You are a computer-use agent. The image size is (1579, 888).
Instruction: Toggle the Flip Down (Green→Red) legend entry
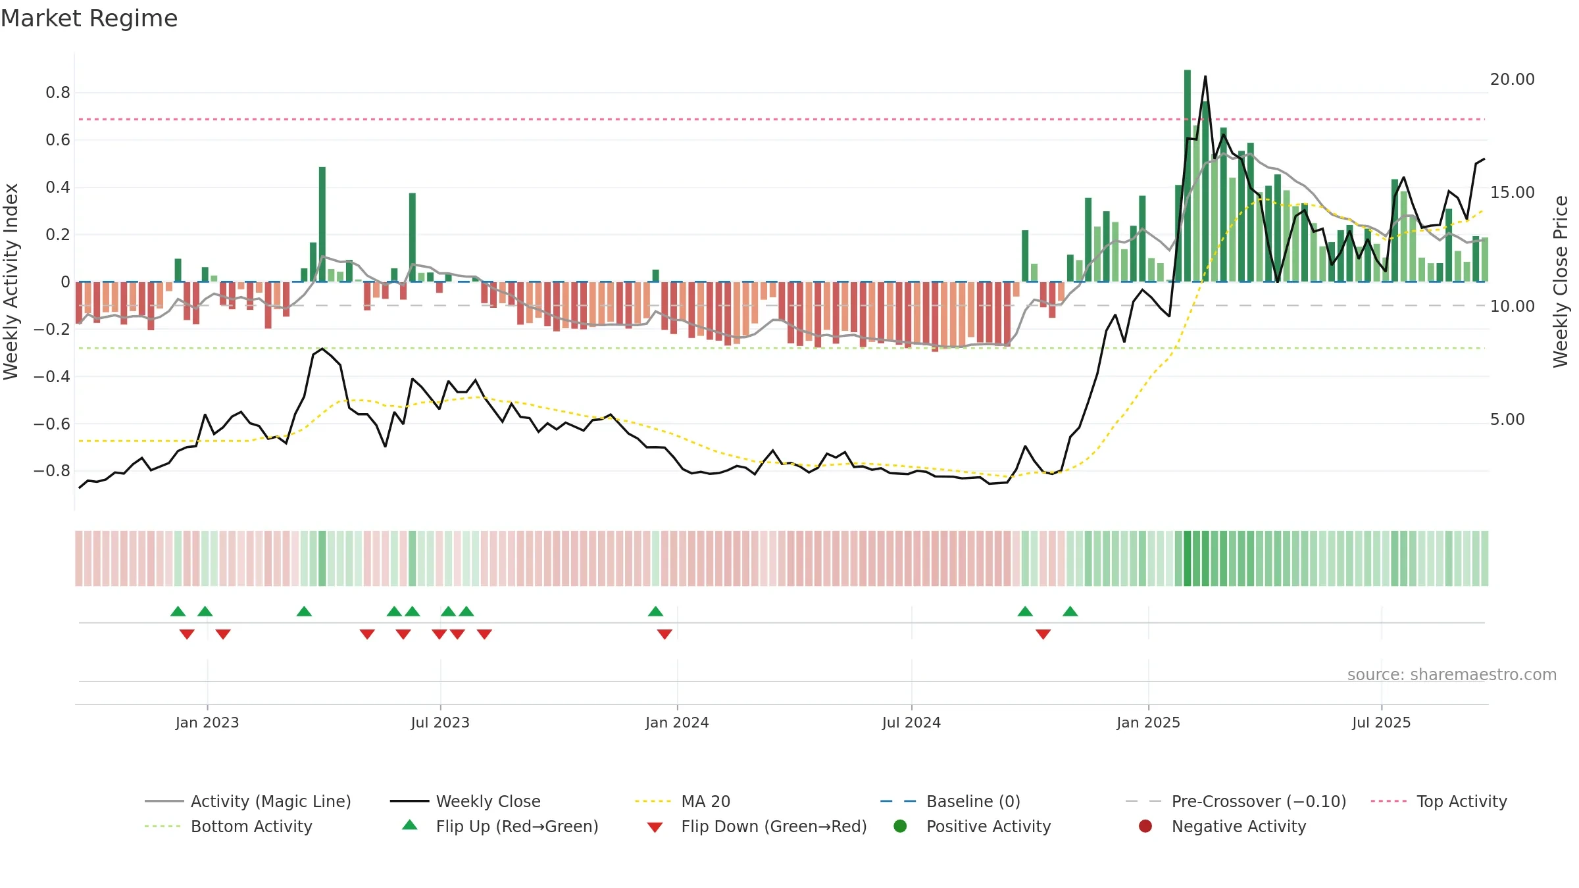pos(757,826)
